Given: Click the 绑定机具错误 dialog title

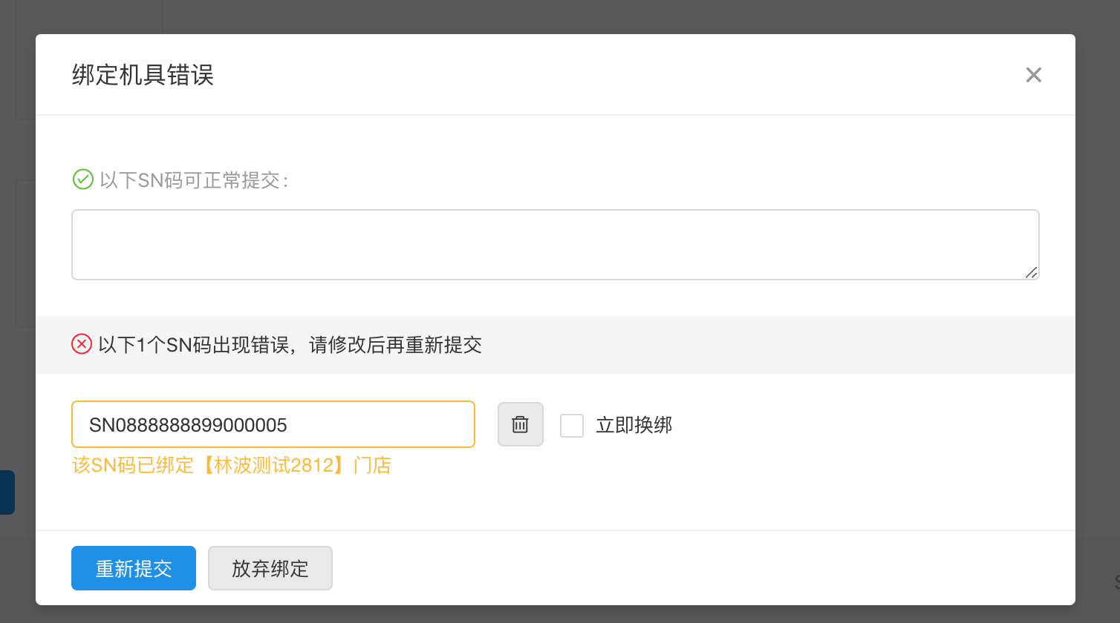Looking at the screenshot, I should 143,75.
